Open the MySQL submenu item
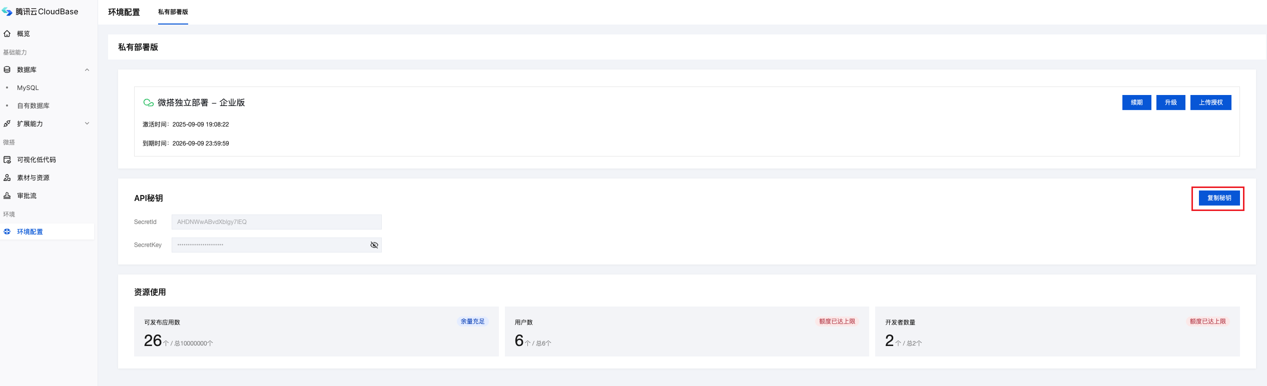 [28, 87]
